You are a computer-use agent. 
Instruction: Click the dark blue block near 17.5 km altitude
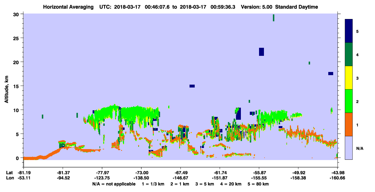tap(331, 73)
